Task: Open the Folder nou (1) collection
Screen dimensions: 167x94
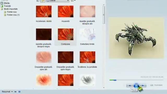Action: click(13, 15)
